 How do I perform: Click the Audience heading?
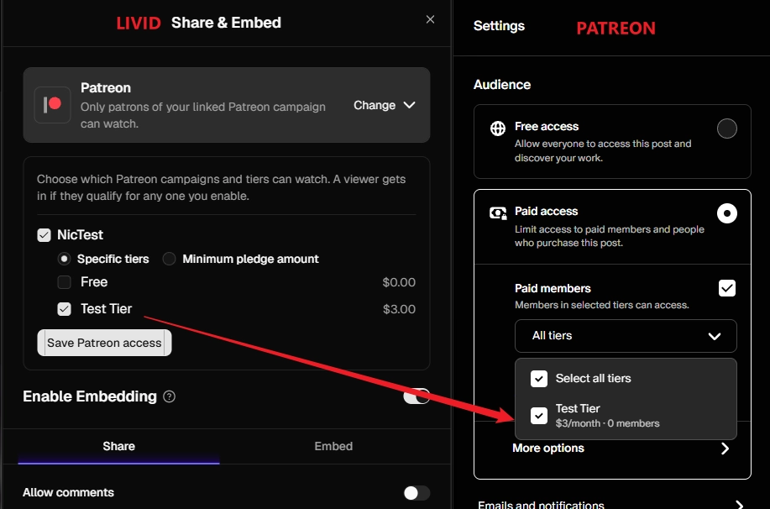tap(502, 85)
